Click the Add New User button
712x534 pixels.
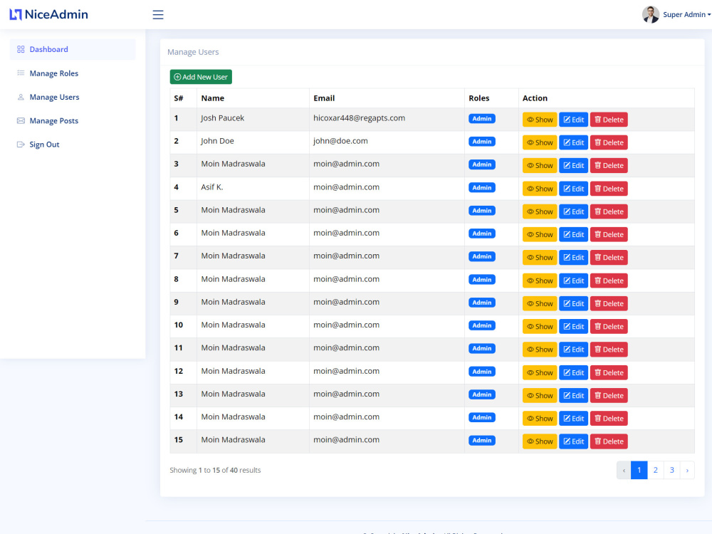201,77
